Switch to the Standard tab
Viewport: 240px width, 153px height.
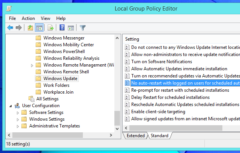point(159,136)
